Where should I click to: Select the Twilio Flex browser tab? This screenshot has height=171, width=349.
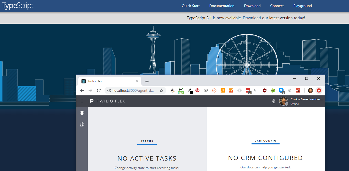94,81
